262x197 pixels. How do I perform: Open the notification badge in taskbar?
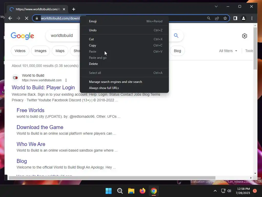[255, 191]
